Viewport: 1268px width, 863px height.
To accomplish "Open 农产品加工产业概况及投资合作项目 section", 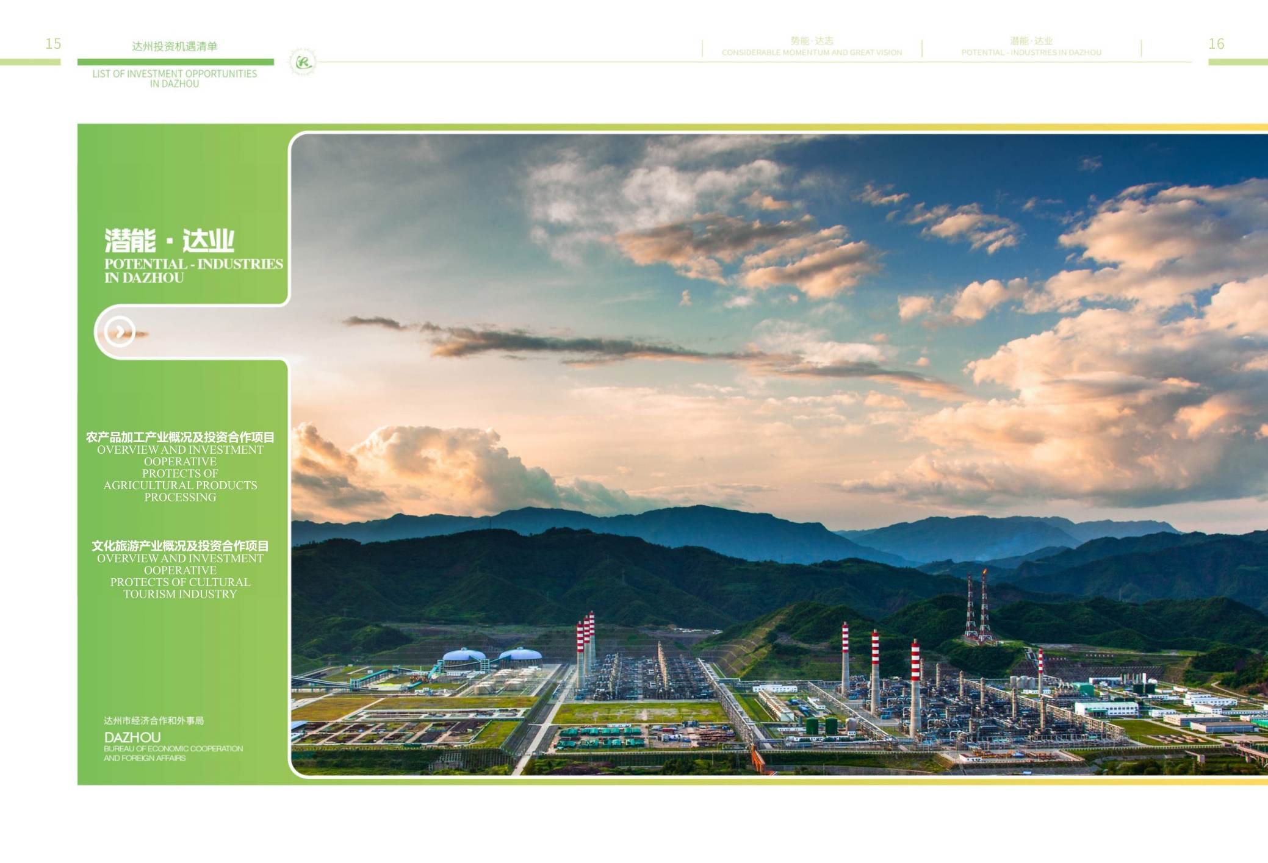I will pos(180,437).
